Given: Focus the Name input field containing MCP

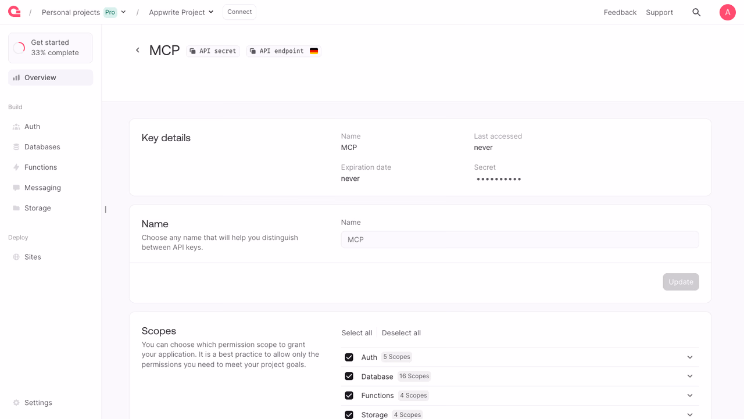Looking at the screenshot, I should click(520, 239).
